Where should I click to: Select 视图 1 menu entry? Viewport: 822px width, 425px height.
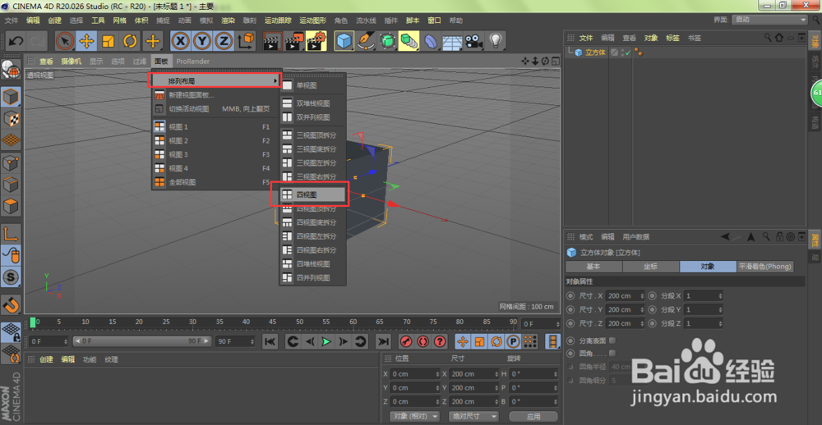click(216, 126)
